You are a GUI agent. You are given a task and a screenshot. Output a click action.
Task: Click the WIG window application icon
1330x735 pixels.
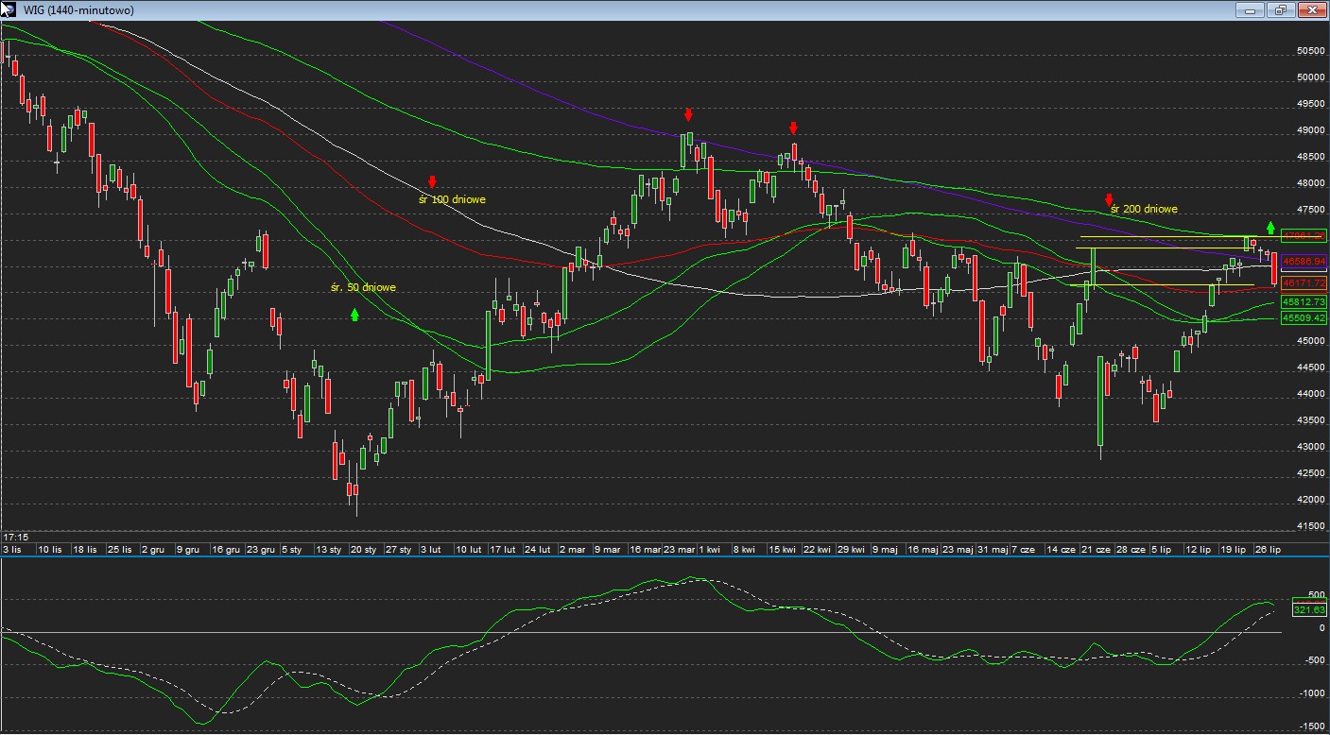click(x=8, y=9)
